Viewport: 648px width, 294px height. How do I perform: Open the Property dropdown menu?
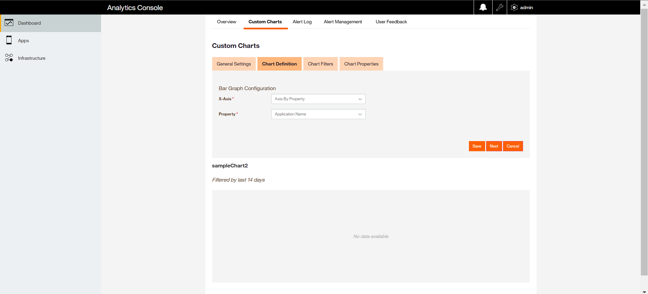[x=318, y=114]
